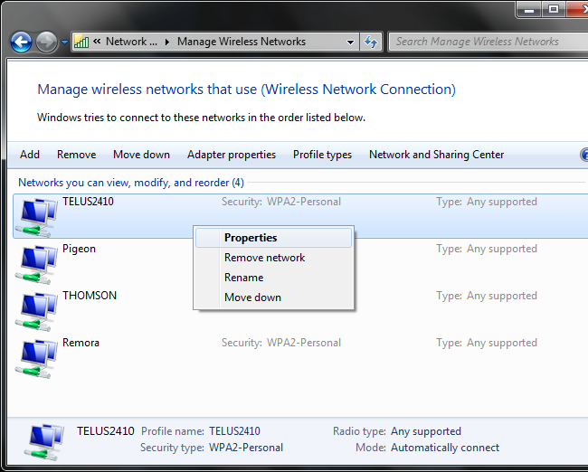
Task: Collapse the 'Networks you can view' group header
Action: point(131,183)
